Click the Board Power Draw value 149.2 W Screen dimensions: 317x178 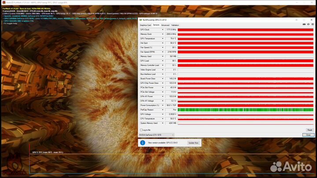point(171,79)
